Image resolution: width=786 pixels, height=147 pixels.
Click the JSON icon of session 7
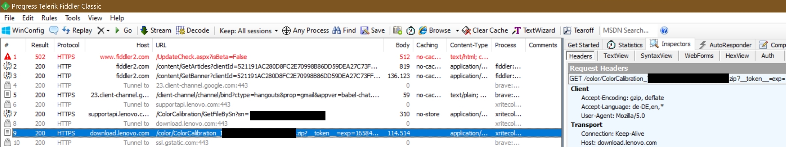[7, 114]
